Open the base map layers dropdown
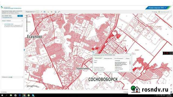The image size is (173, 97). pos(165,12)
